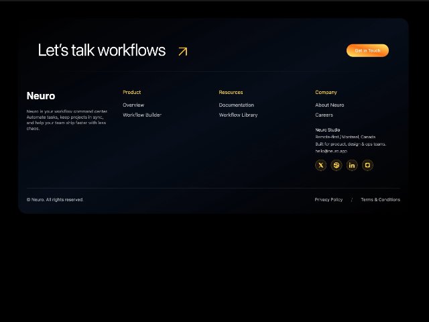This screenshot has width=429, height=322.
Task: Click the hello@neuro.app email address
Action: tap(331, 151)
